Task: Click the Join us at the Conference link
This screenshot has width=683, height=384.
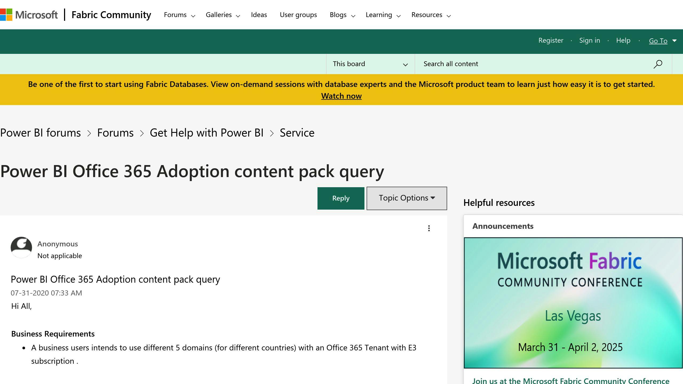Action: tap(571, 381)
